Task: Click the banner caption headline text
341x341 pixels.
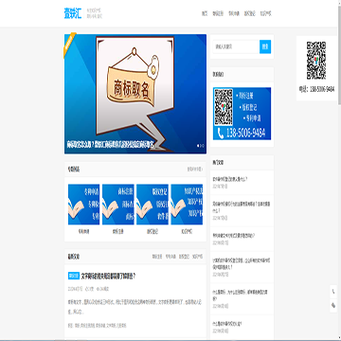Action: pos(110,145)
